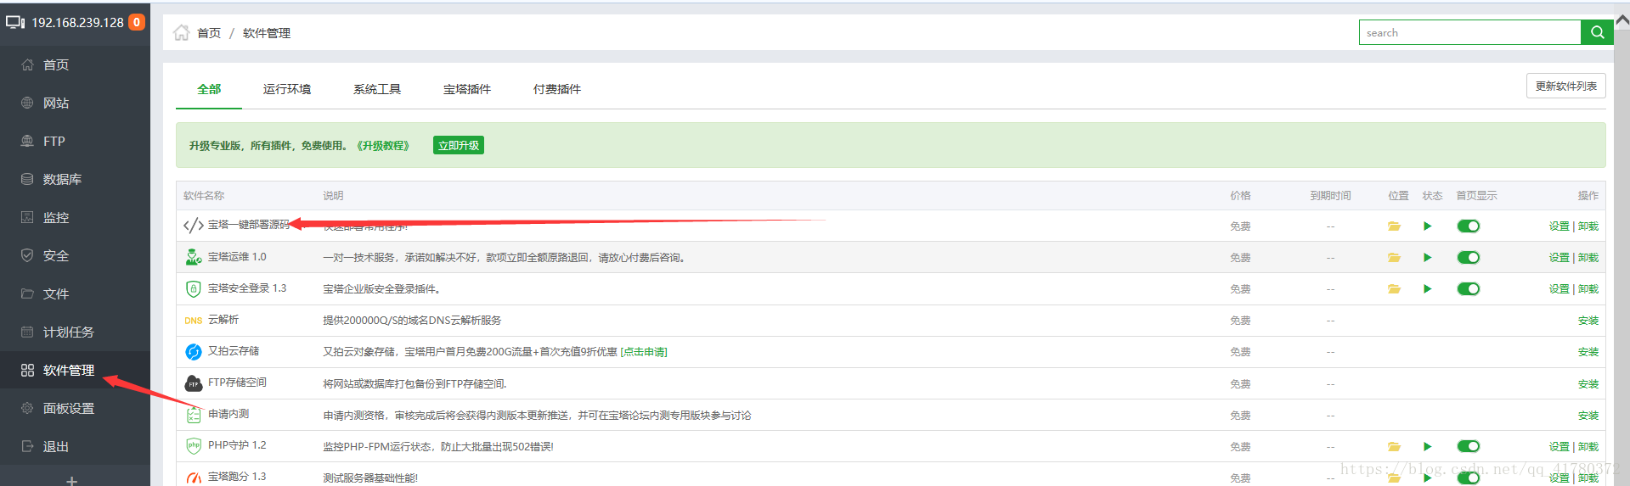Click the 云解析 DNS icon
Image resolution: width=1630 pixels, height=486 pixels.
point(194,321)
